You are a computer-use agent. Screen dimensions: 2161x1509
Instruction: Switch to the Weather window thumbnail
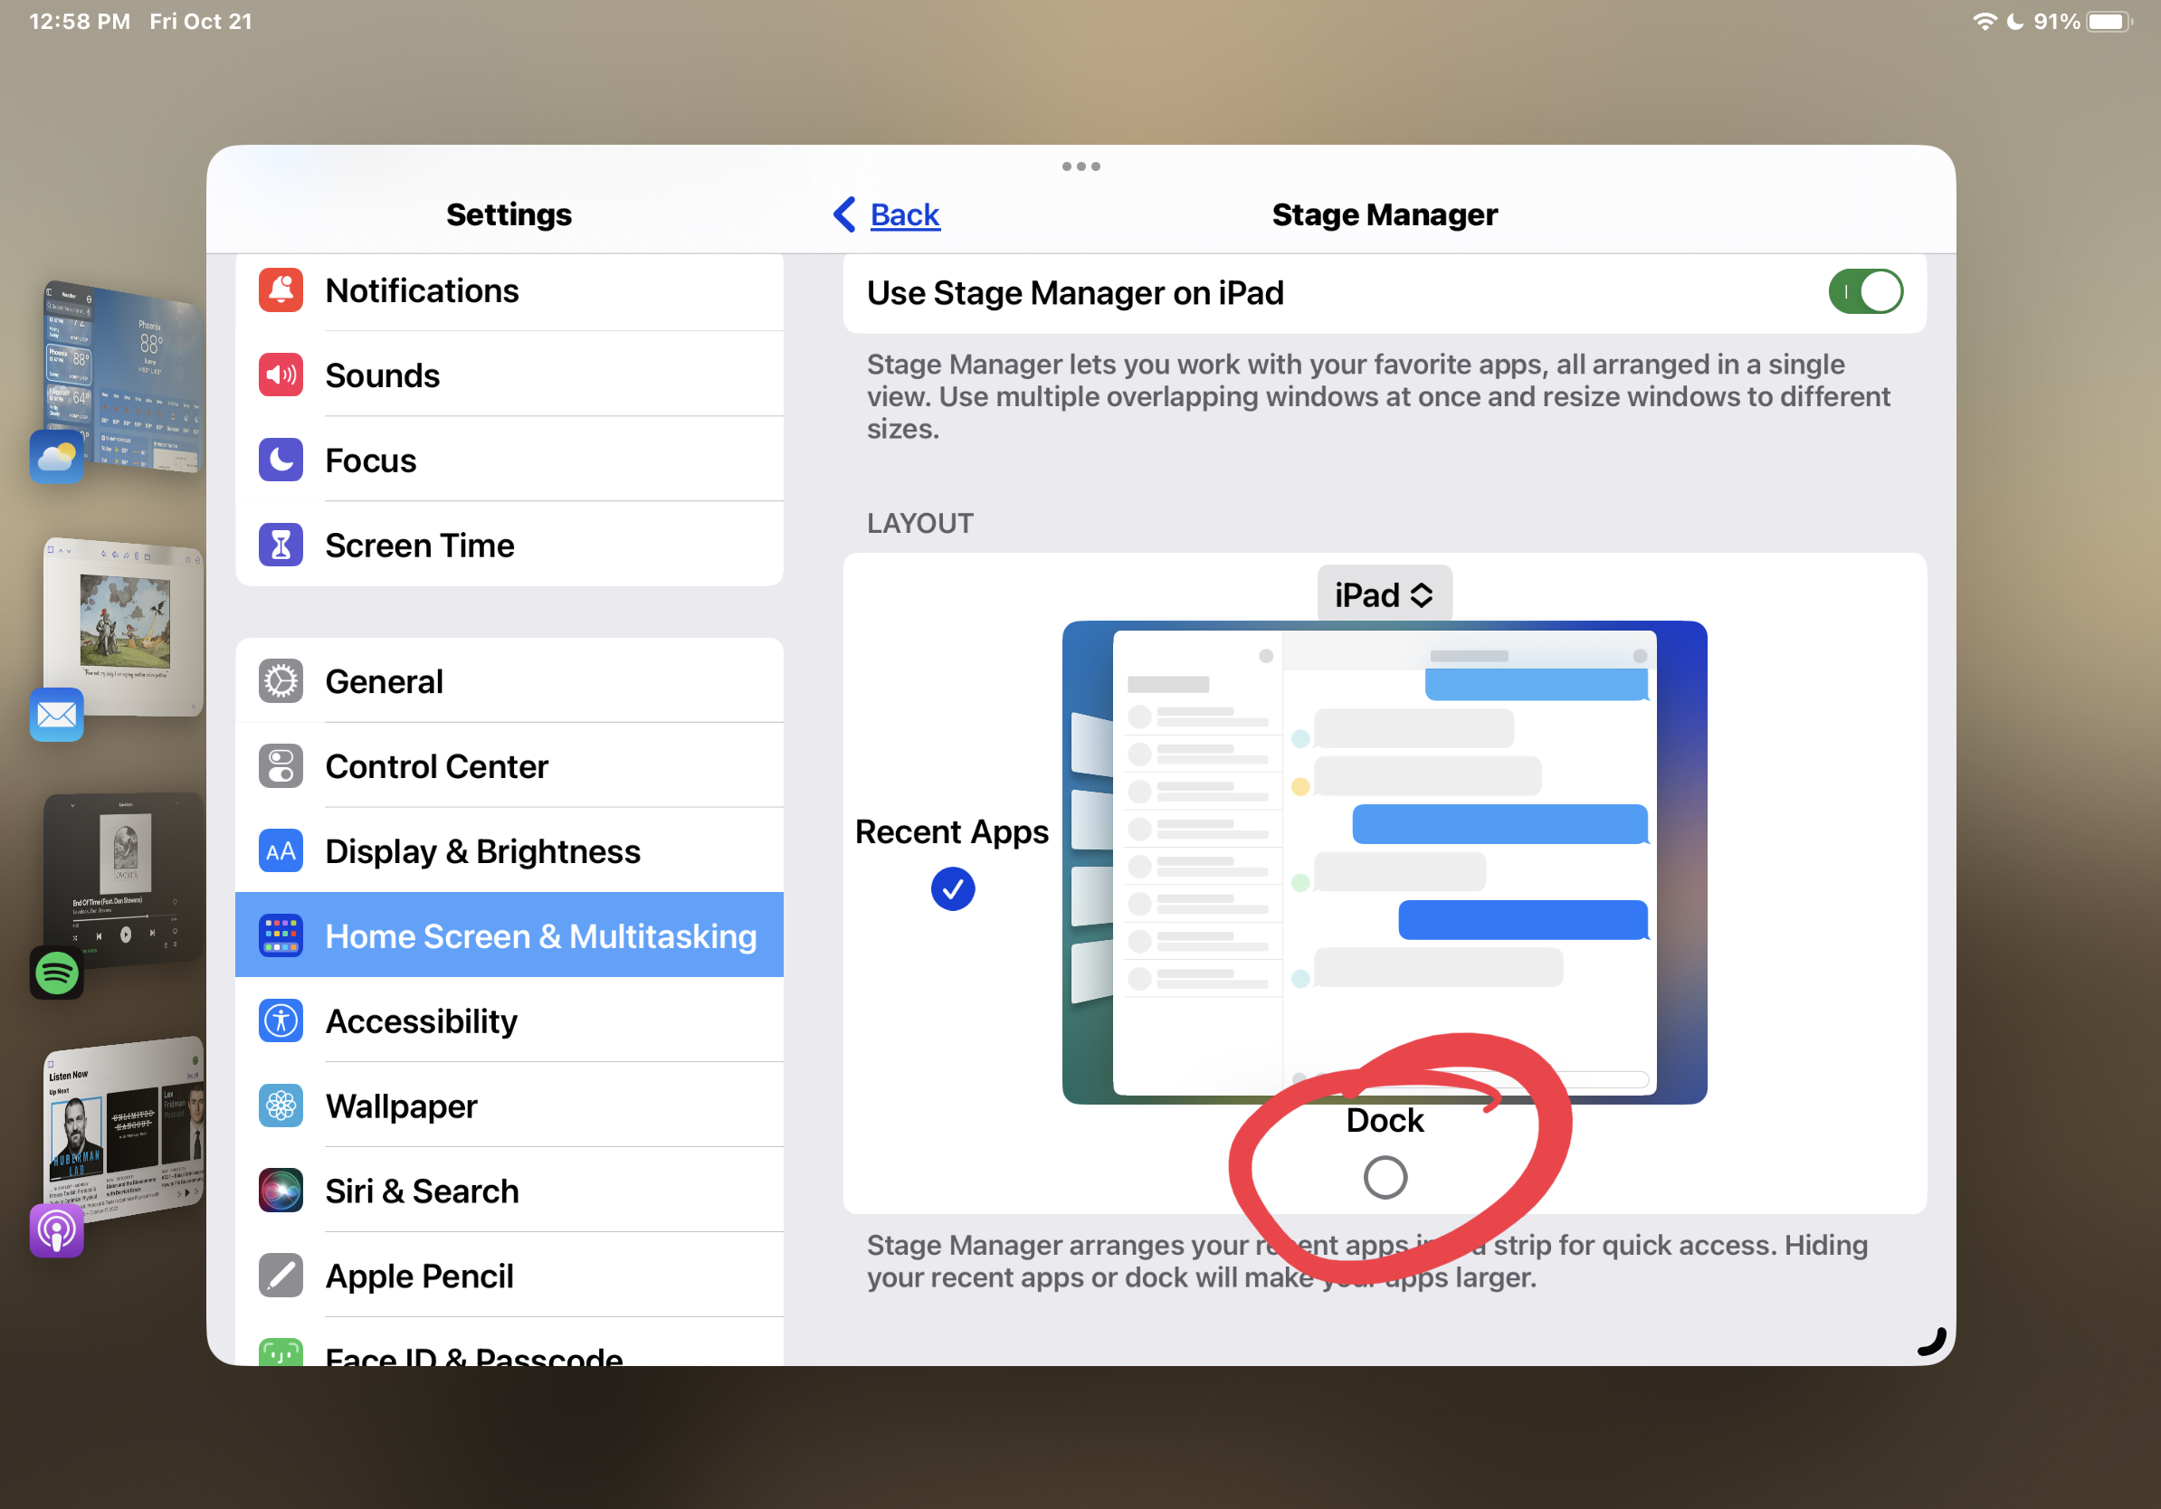[122, 376]
